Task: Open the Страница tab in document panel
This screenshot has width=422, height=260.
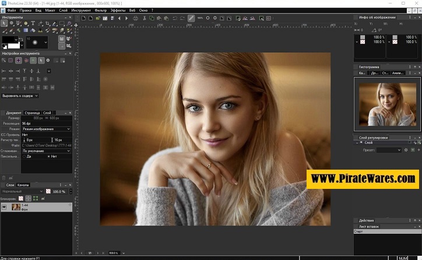Action: 32,113
